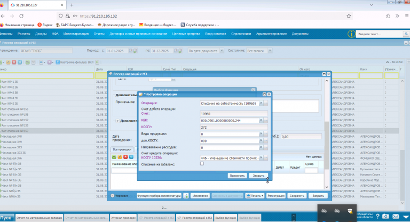Image resolution: width=410 pixels, height=222 pixels.
Task: Click the Изменения button
Action: [200, 196]
